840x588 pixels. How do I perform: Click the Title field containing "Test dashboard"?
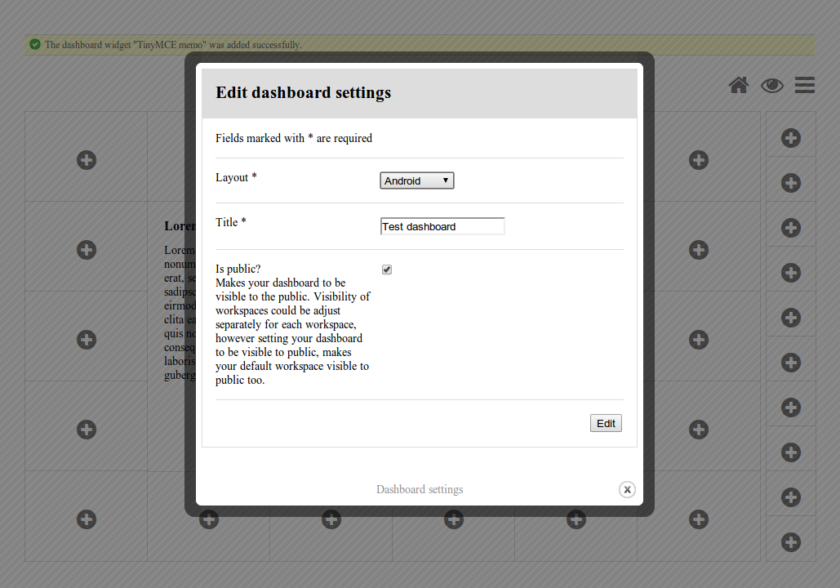442,226
